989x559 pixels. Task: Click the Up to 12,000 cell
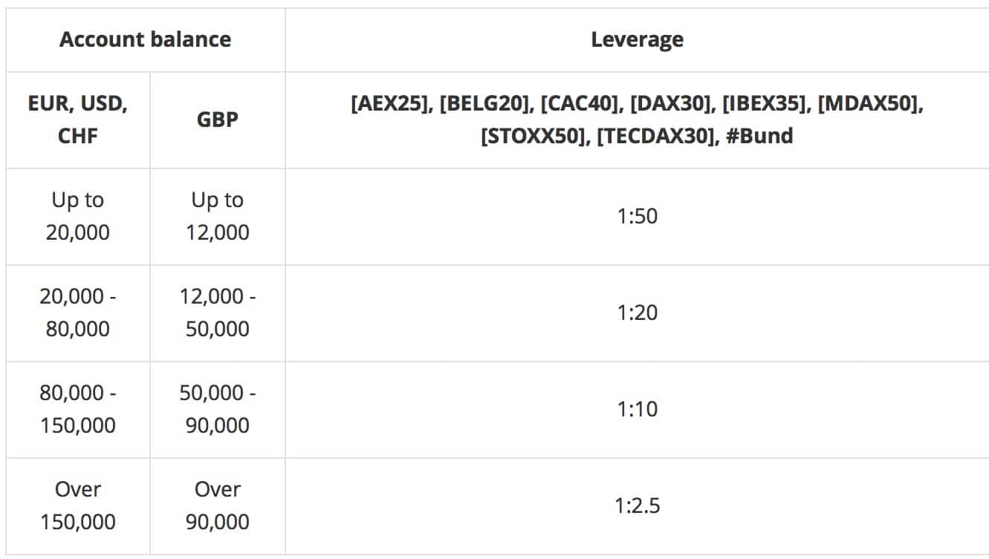coord(217,216)
